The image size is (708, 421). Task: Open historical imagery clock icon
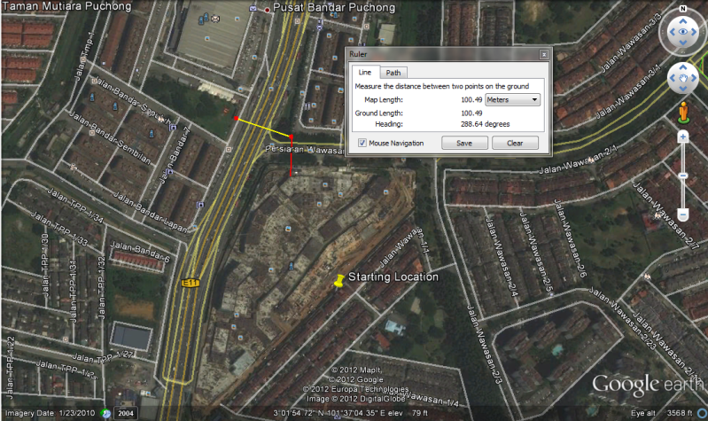pyautogui.click(x=105, y=413)
